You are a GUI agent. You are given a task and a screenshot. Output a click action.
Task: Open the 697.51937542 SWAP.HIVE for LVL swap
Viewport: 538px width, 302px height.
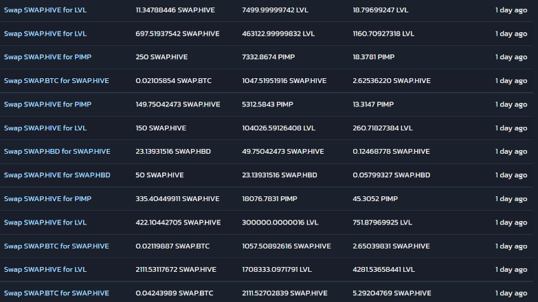(45, 34)
